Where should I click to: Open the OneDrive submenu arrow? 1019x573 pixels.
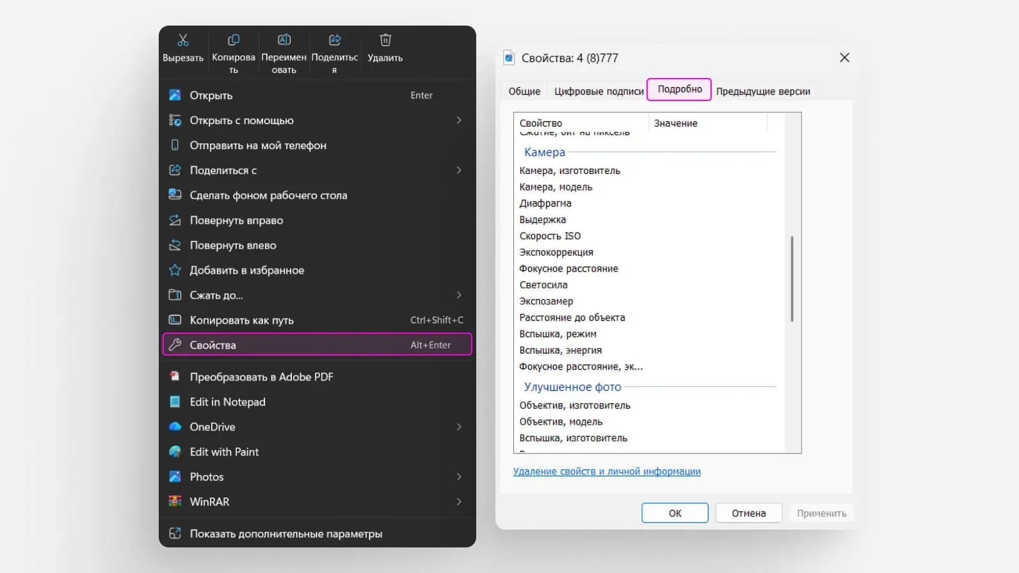459,427
